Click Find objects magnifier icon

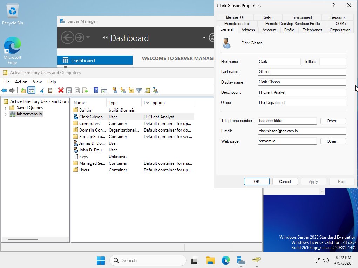point(147,91)
